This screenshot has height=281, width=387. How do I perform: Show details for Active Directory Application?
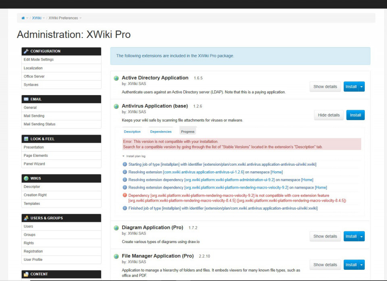(x=325, y=87)
